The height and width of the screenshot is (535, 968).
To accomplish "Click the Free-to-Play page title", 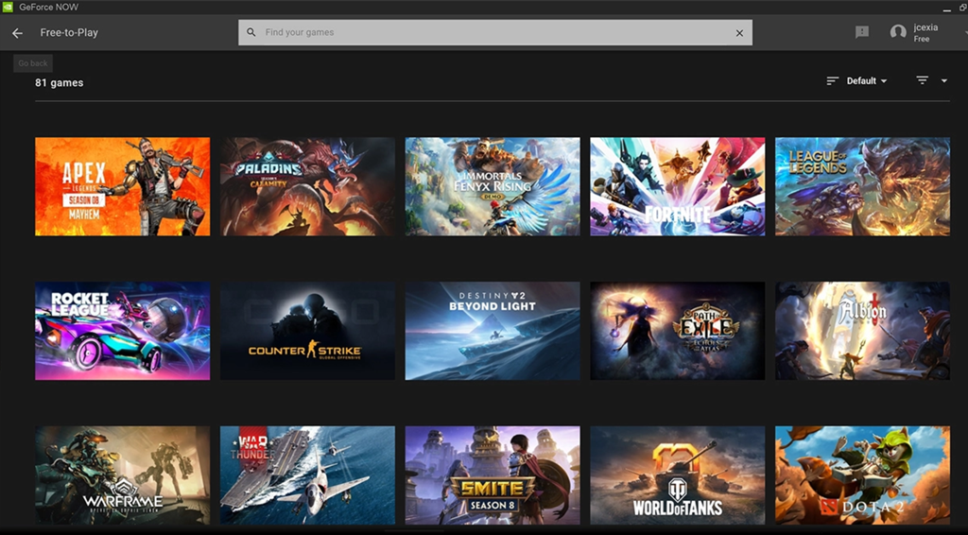I will pyautogui.click(x=69, y=33).
